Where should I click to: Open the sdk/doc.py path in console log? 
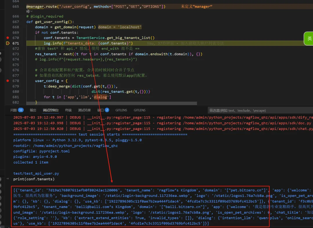247,123
